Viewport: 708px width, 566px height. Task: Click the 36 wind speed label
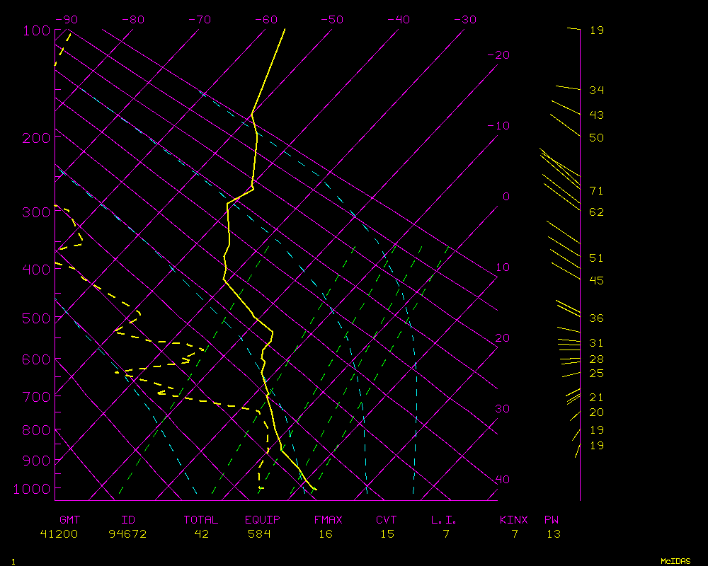click(596, 318)
